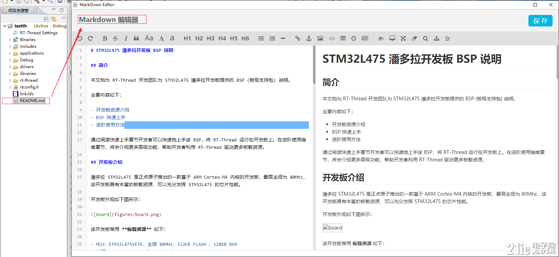
Task: Click the '## 开发板介绍' line in editor
Action: tap(107, 162)
